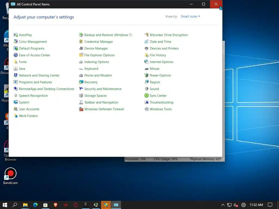Open the Speech Recognition microphone icon
This screenshot has width=279, height=209.
[x=16, y=96]
